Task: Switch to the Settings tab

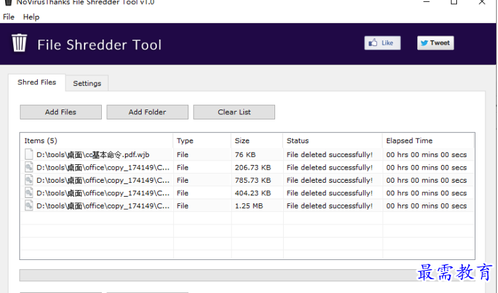Action: [87, 83]
